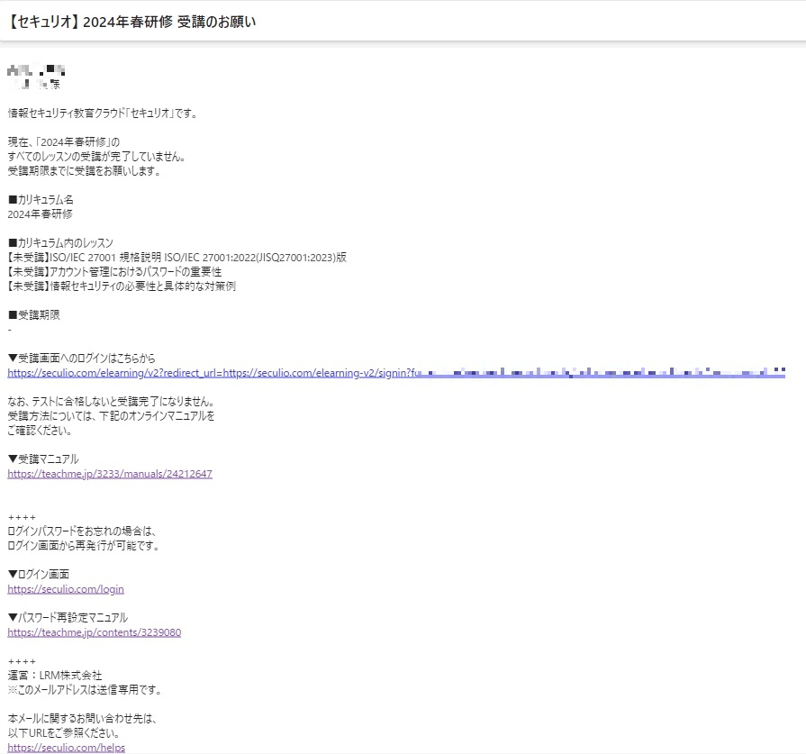This screenshot has height=754, width=806.
Task: Click the line 情報セキュリティ教育クラウド「セキュリオ」です。
Action: [x=103, y=114]
